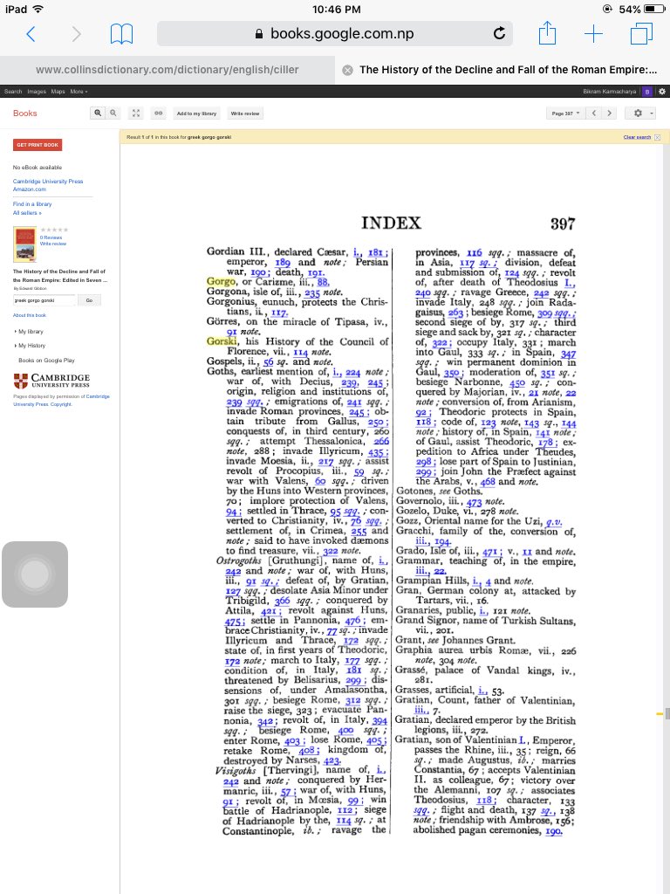Open Amazon.com seller link

30,189
